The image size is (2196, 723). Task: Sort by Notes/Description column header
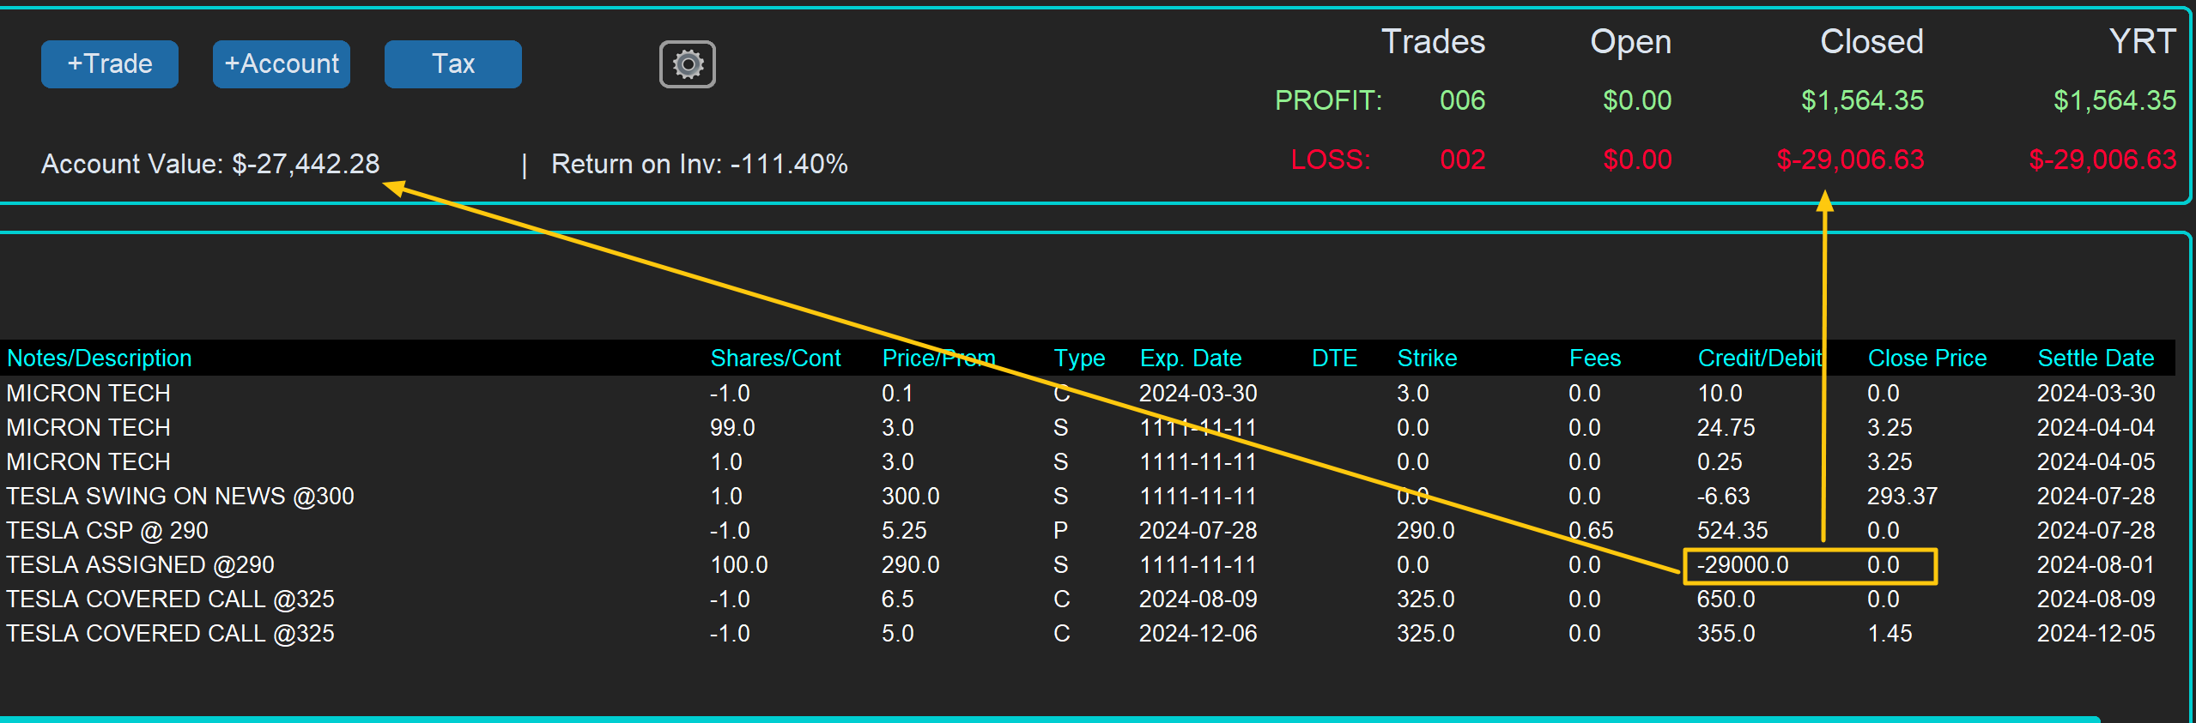[100, 358]
